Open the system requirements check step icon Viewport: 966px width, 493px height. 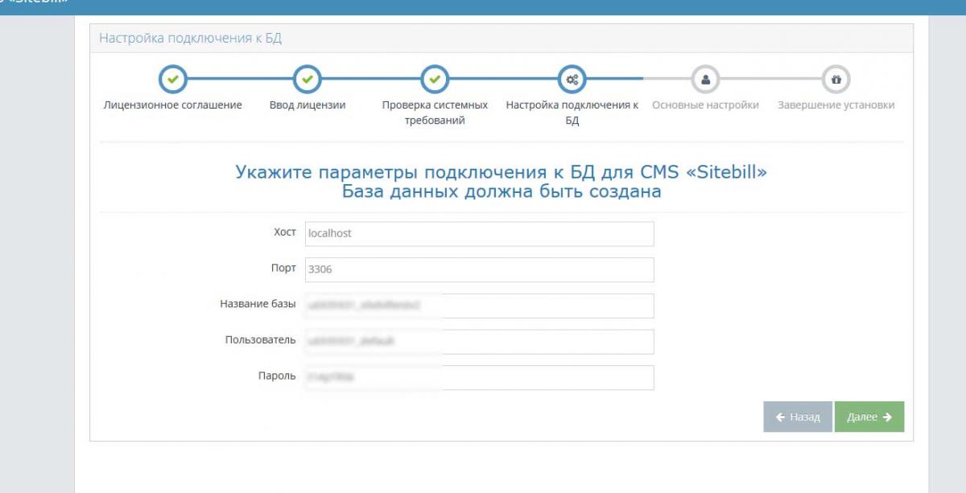(435, 79)
